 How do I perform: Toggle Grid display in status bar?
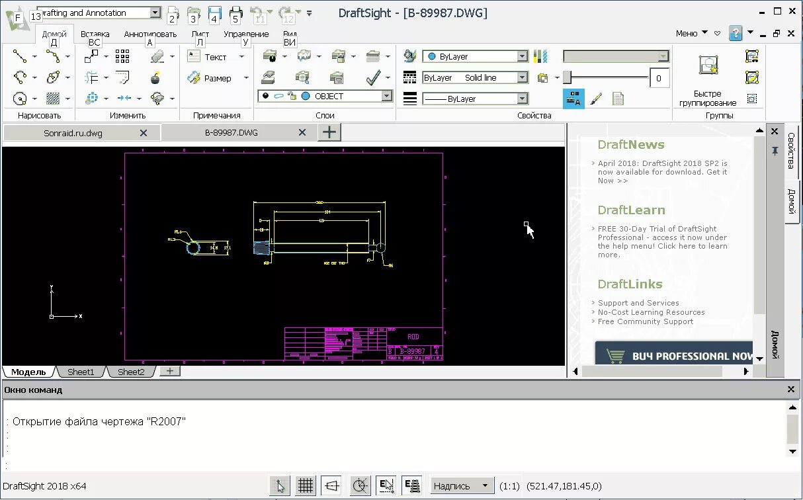(x=306, y=486)
